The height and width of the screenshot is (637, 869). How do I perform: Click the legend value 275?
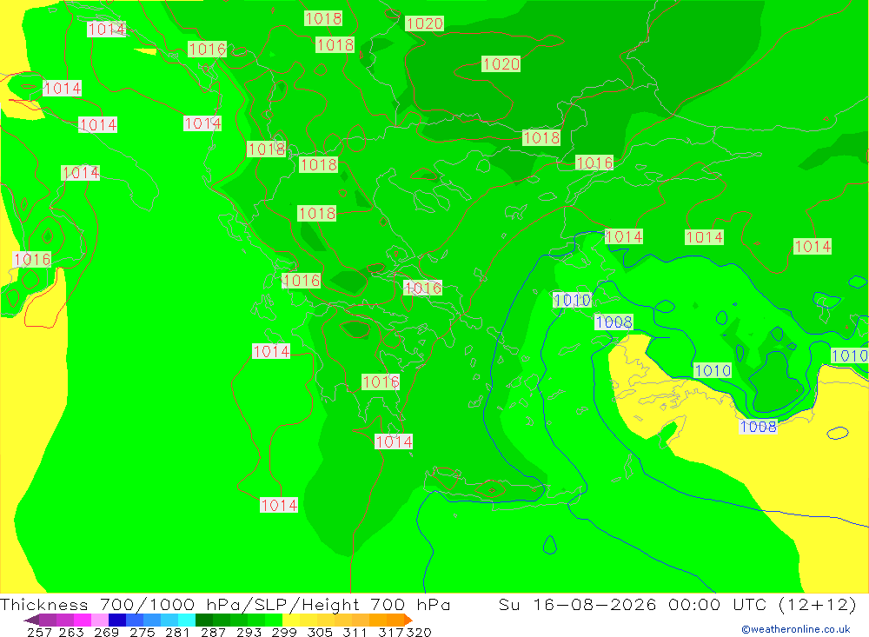(x=142, y=632)
